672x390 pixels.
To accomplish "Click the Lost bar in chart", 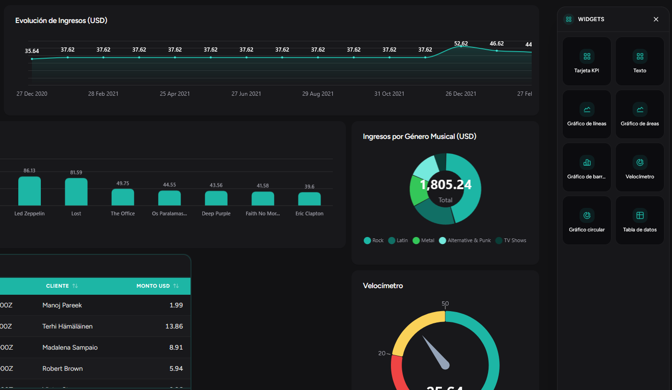I will coord(76,192).
